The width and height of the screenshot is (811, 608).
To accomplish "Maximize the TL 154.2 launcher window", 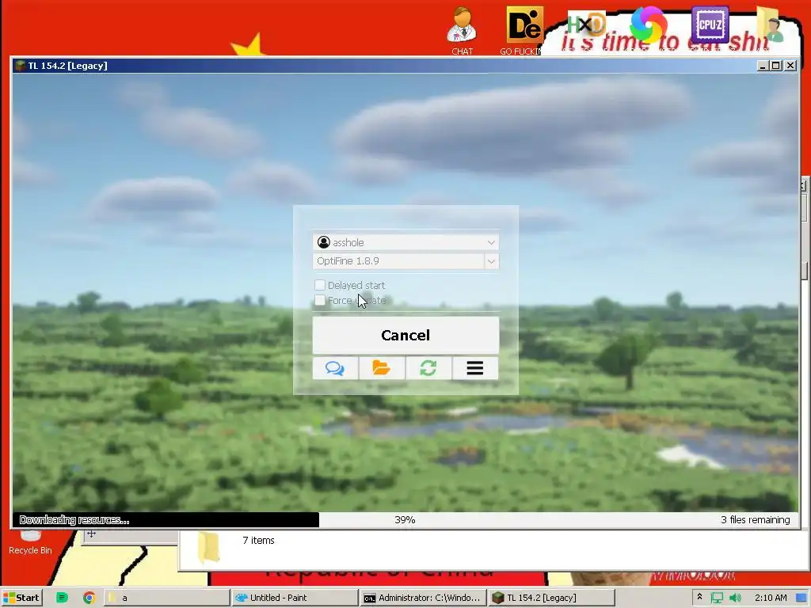I will click(x=776, y=66).
